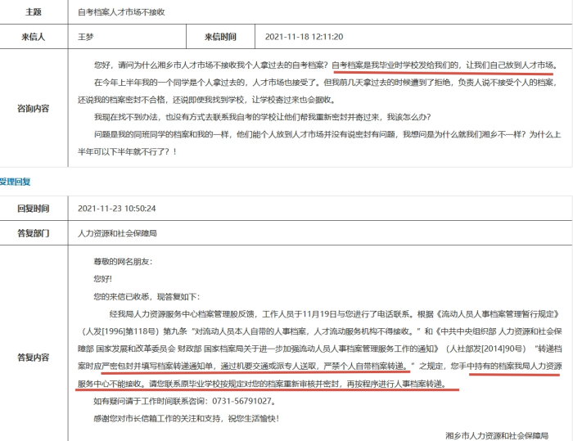
Task: Select the timestamp 2021-11-18 12:11:20
Action: click(304, 37)
